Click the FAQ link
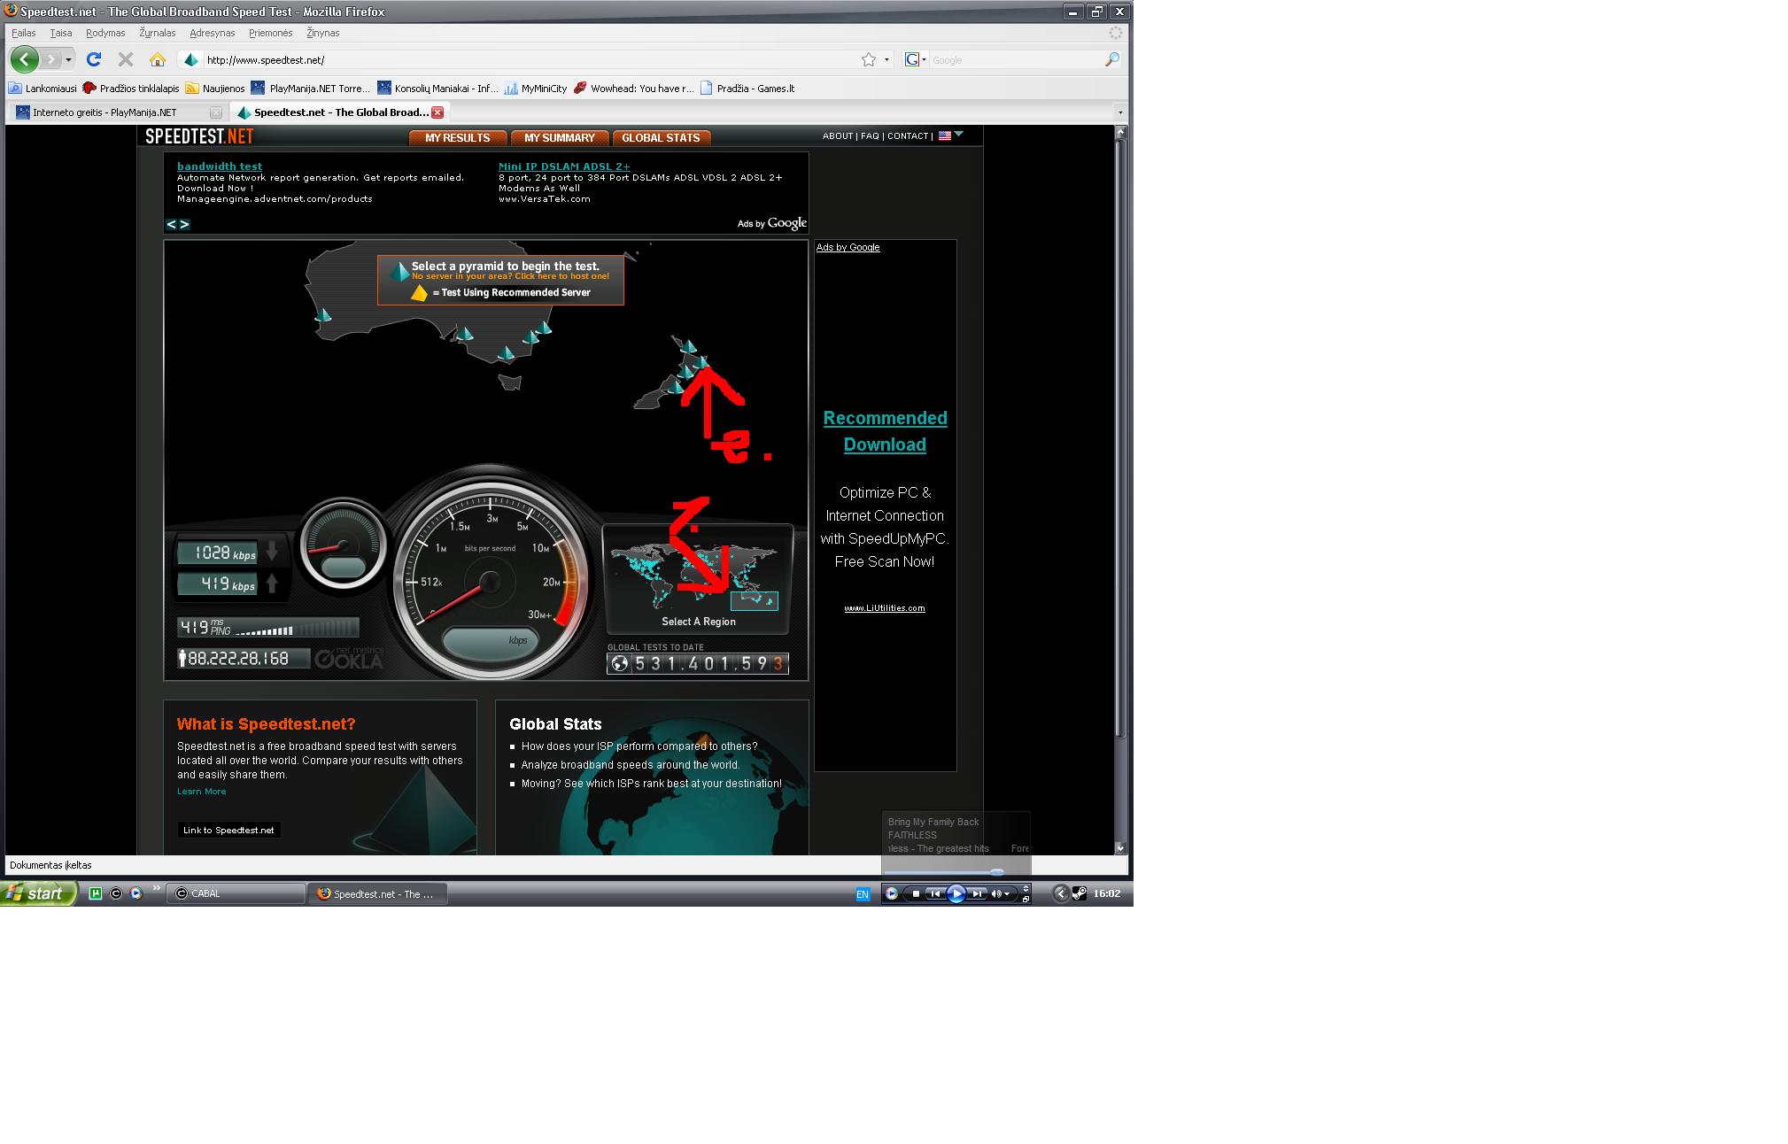The image size is (1788, 1144). point(871,136)
